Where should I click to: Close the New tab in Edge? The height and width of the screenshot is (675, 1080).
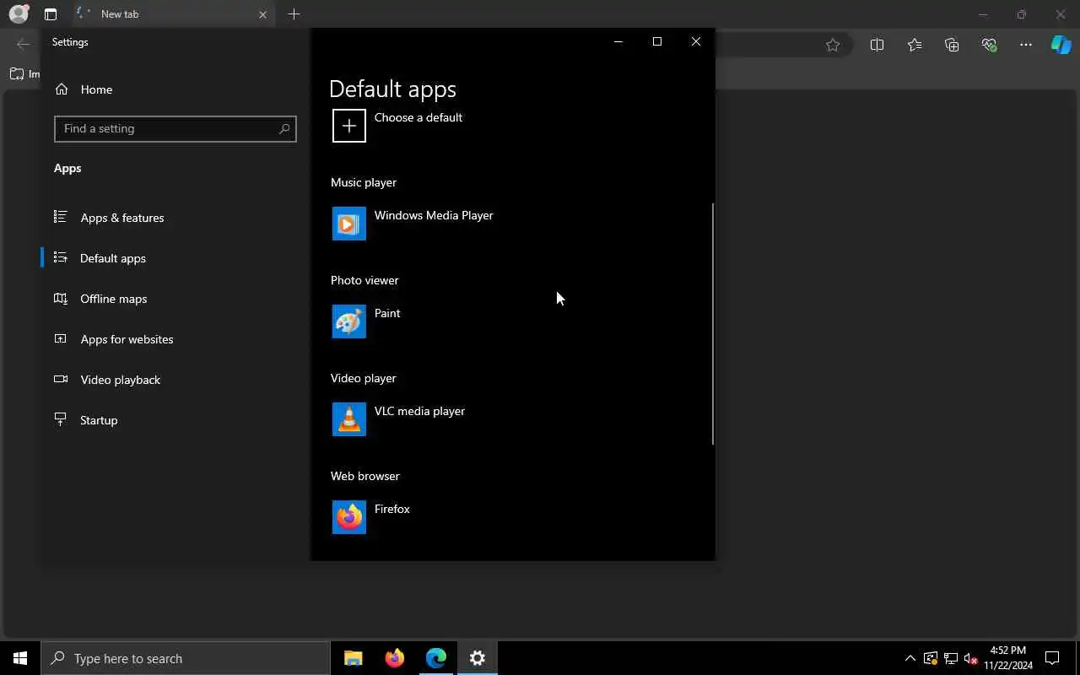pyautogui.click(x=262, y=14)
